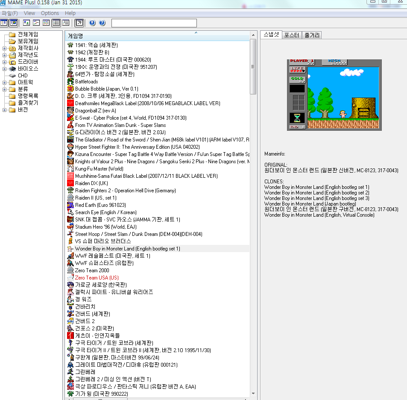This screenshot has width=407, height=400.
Task: Click the game list vertical scrollbar thumb
Action: click(x=253, y=67)
